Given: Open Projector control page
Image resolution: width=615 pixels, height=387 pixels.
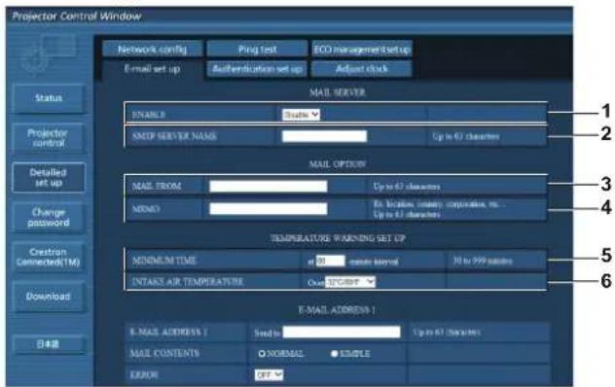Looking at the screenshot, I should [49, 138].
